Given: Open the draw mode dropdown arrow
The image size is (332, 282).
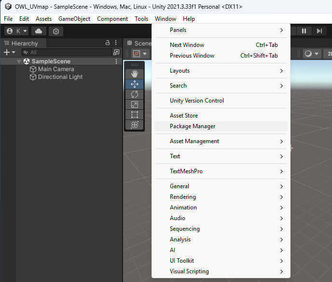Looking at the screenshot, I should 317,54.
